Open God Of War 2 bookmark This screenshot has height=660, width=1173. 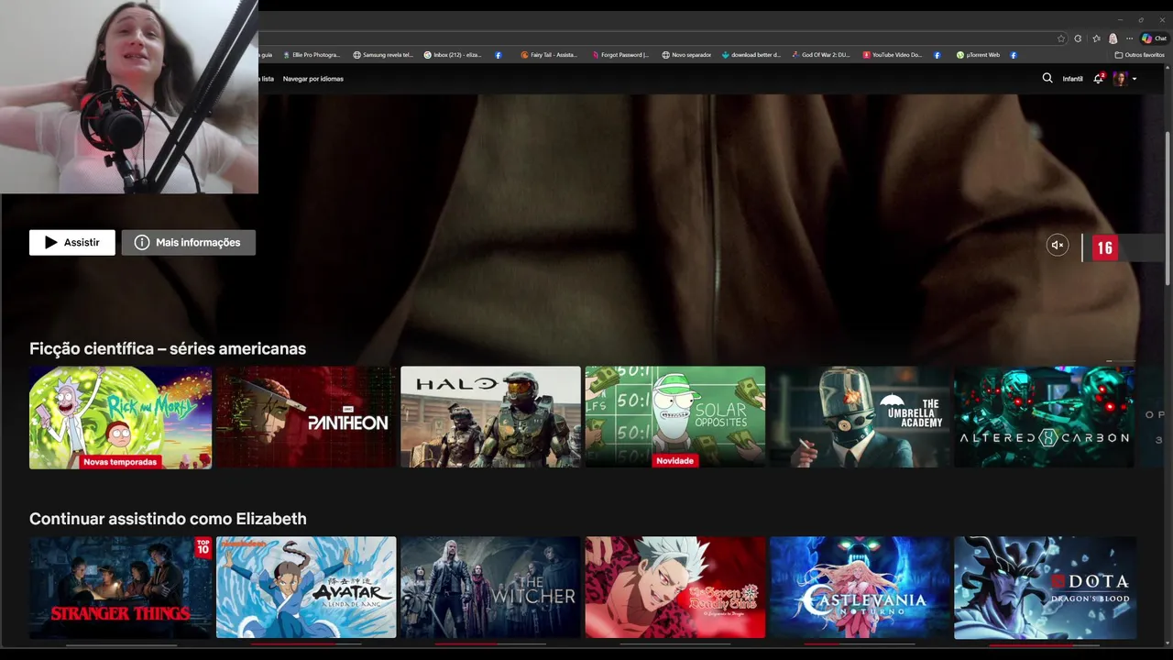tap(821, 55)
